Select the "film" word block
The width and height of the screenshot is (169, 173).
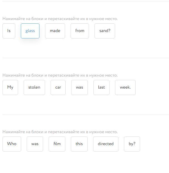click(x=57, y=144)
